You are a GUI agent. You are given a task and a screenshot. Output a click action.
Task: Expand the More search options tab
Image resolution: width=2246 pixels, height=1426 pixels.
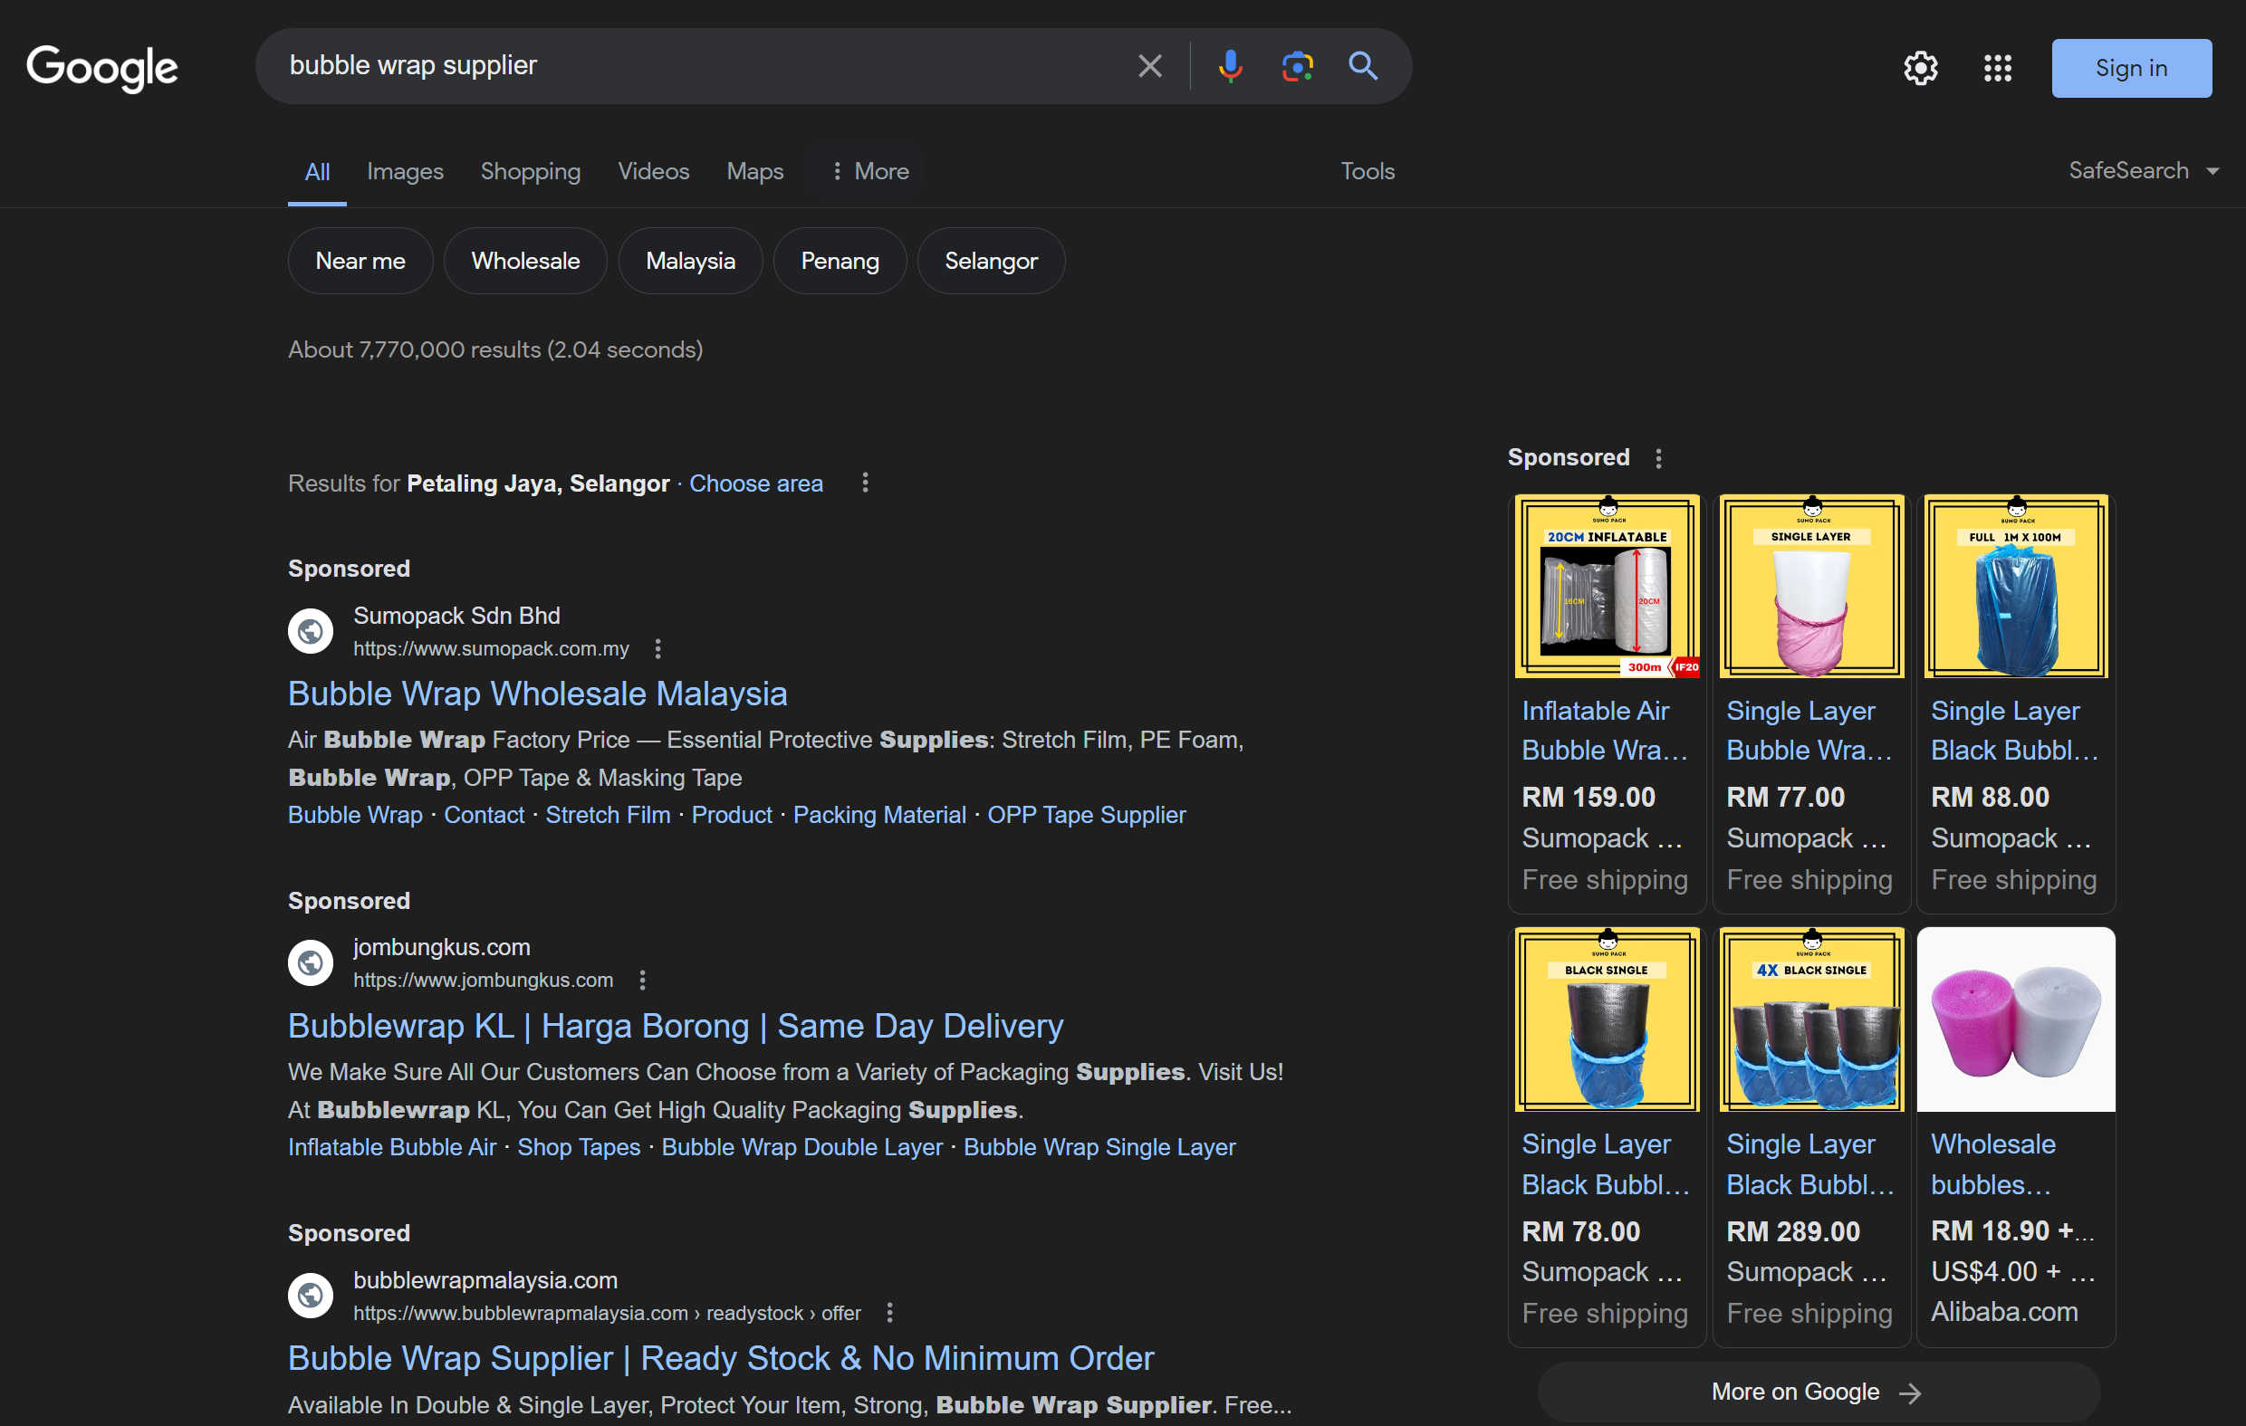point(869,170)
